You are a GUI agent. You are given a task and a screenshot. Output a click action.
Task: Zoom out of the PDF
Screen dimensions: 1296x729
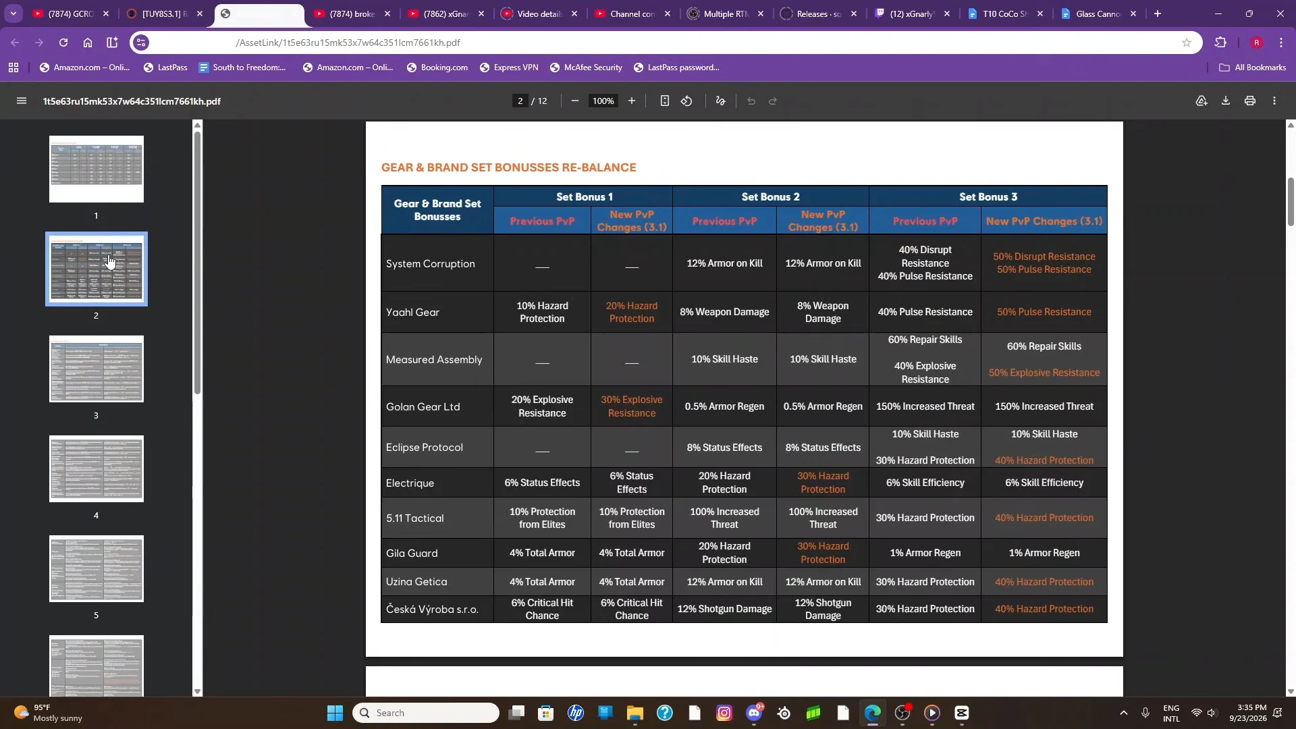[575, 101]
